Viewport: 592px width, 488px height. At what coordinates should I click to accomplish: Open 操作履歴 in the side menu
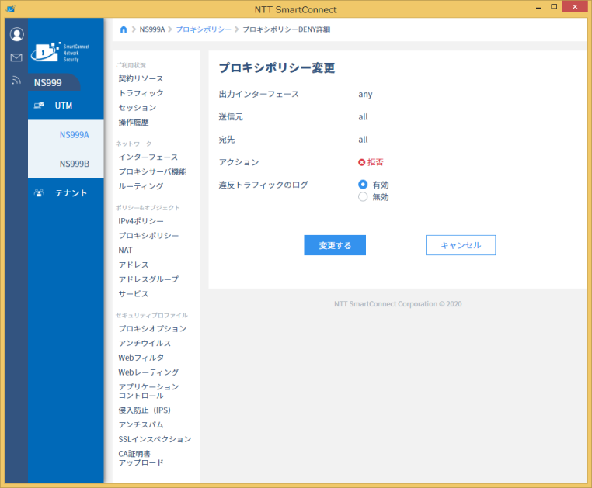click(x=134, y=122)
